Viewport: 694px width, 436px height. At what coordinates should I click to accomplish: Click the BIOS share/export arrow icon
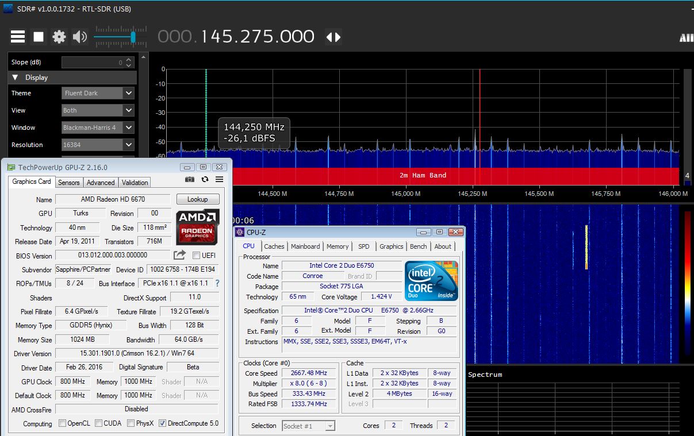pyautogui.click(x=180, y=255)
